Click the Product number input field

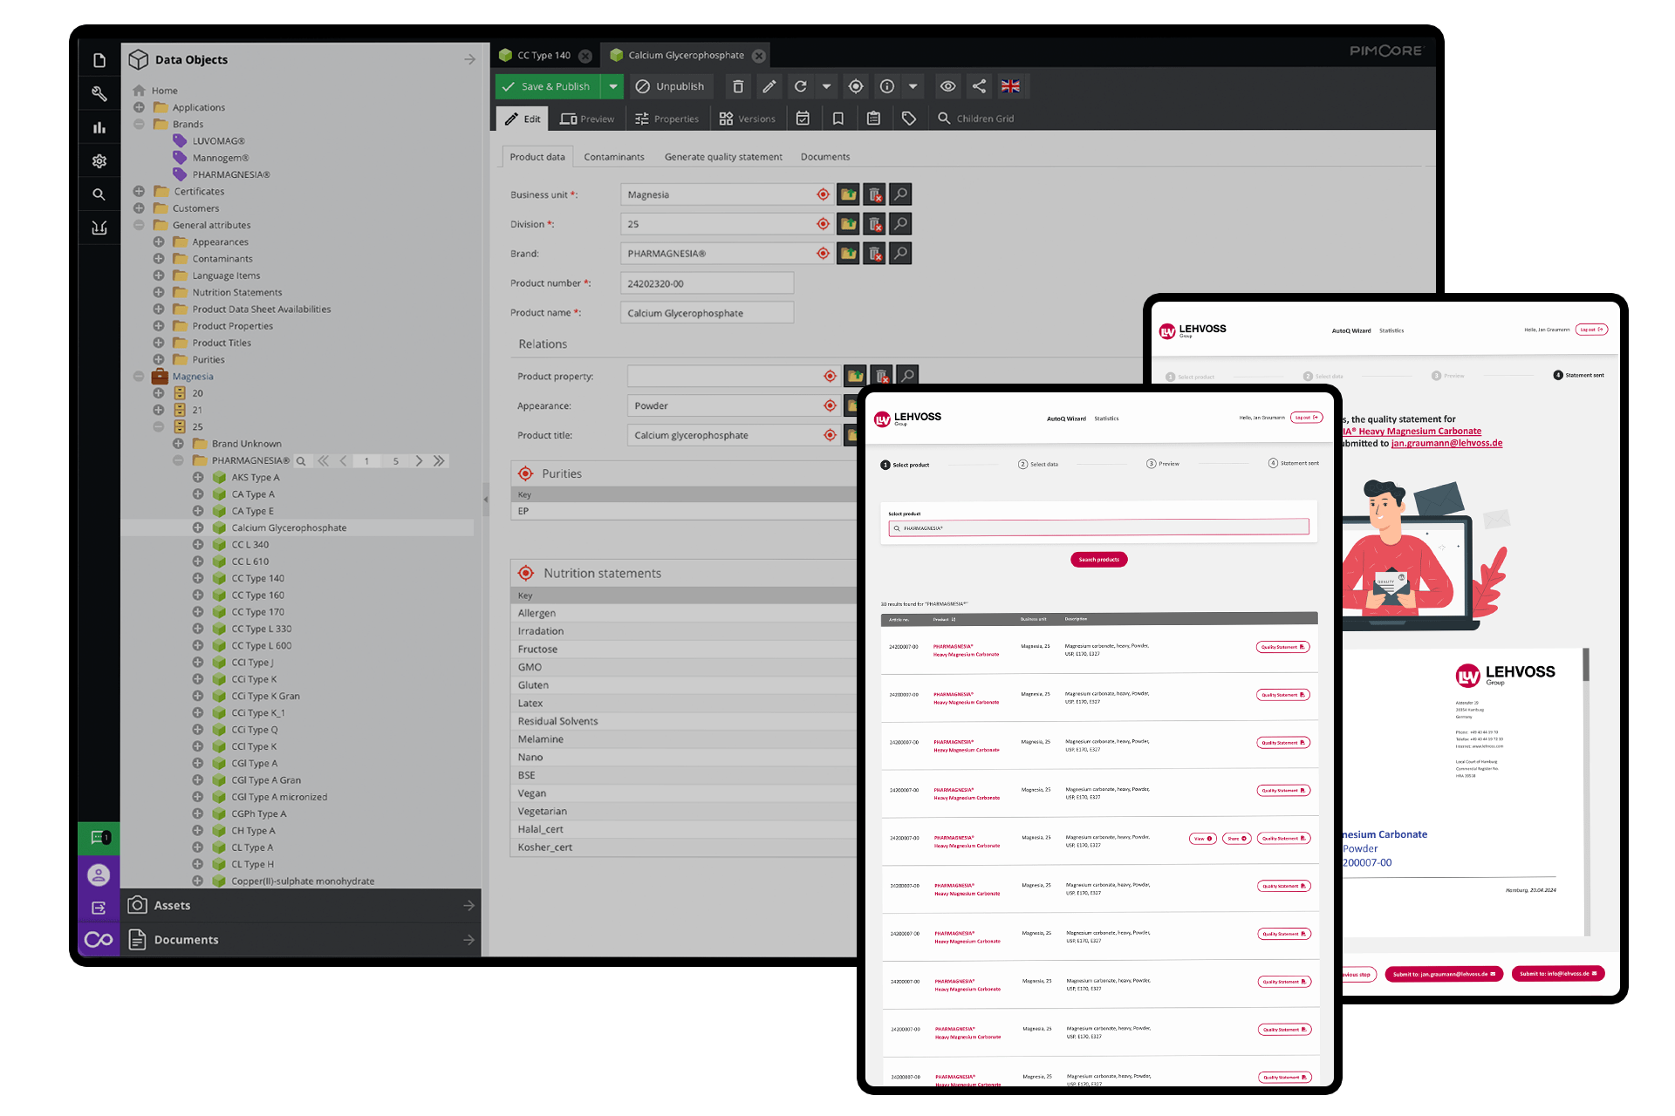(707, 283)
